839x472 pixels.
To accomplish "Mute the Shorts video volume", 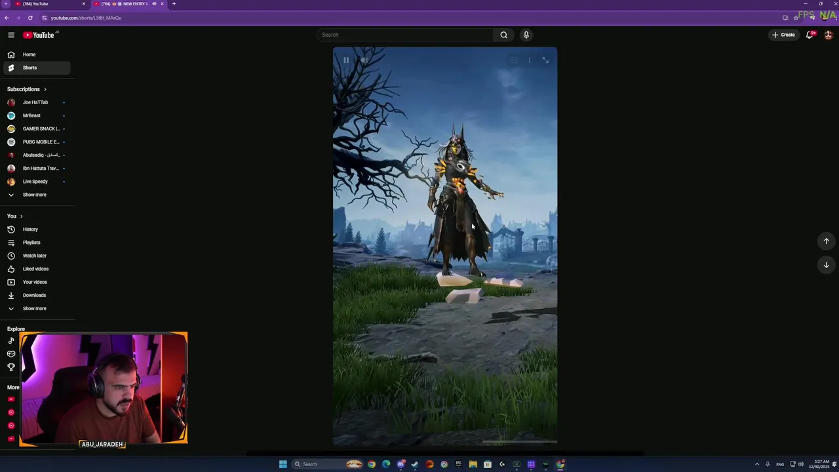I will [x=364, y=60].
